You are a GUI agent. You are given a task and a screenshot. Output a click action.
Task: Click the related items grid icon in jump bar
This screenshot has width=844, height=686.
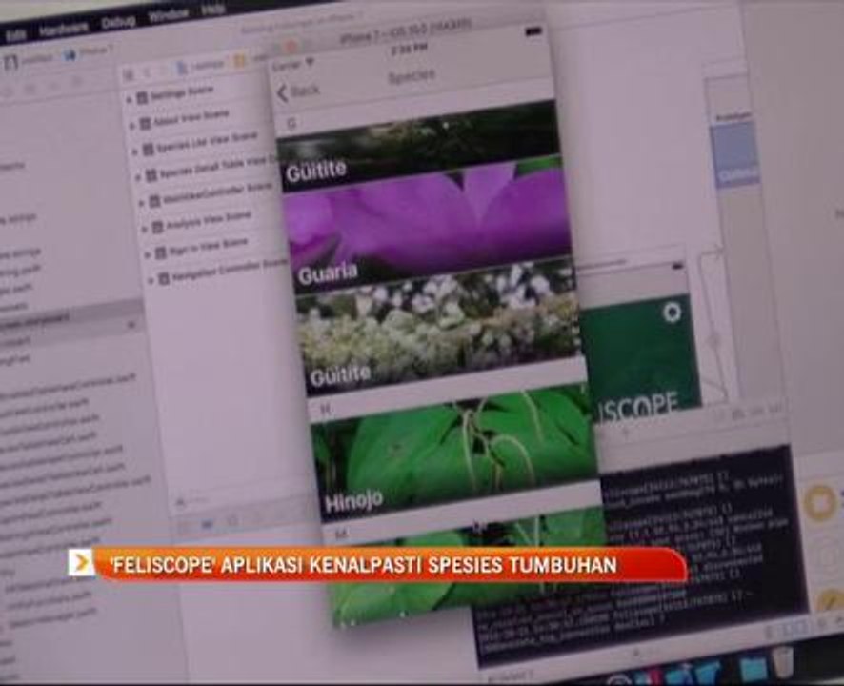[x=129, y=75]
